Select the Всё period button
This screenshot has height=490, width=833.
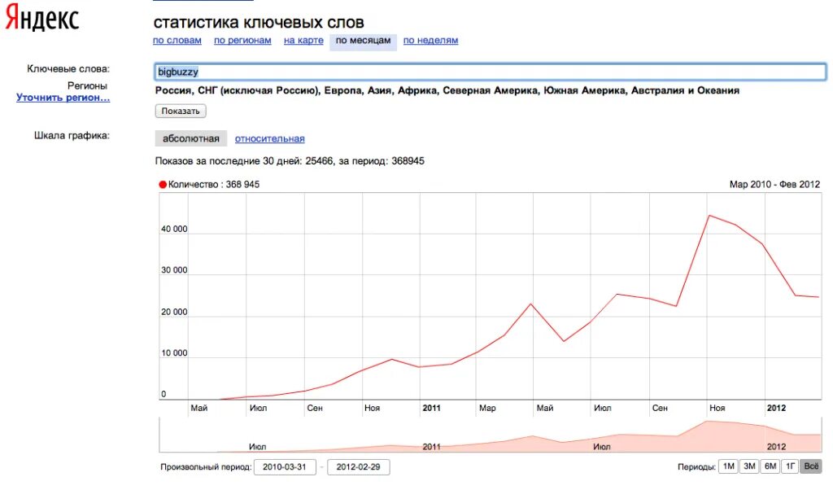811,466
